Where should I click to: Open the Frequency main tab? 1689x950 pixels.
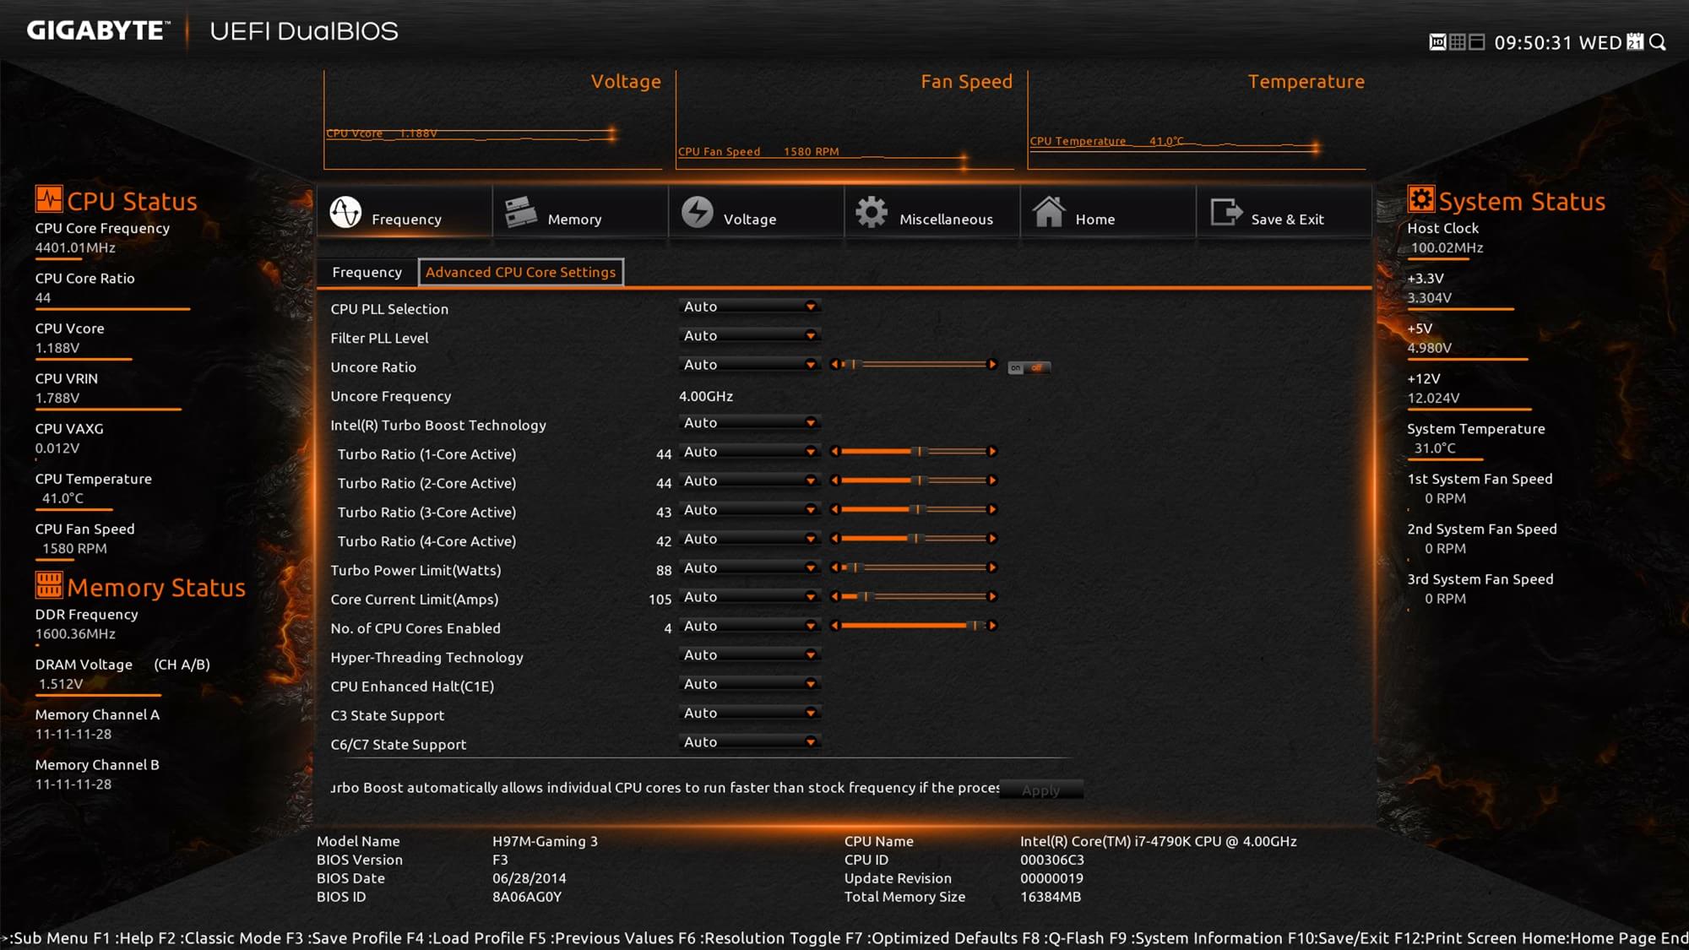(x=405, y=212)
